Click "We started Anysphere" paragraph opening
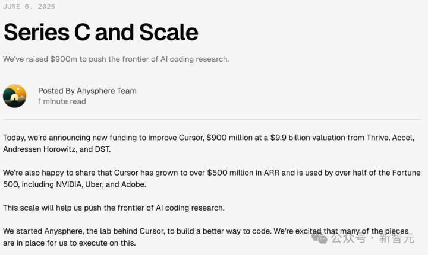Viewport: 428px width, 255px height. coord(41,231)
